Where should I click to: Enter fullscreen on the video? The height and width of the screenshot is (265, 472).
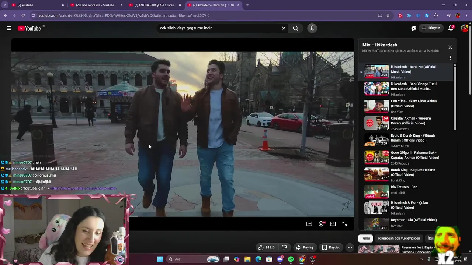coord(345,223)
